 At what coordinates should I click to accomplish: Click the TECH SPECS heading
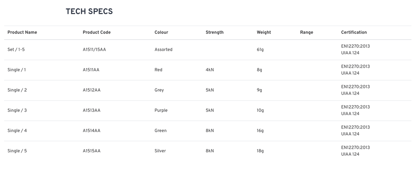coord(89,12)
